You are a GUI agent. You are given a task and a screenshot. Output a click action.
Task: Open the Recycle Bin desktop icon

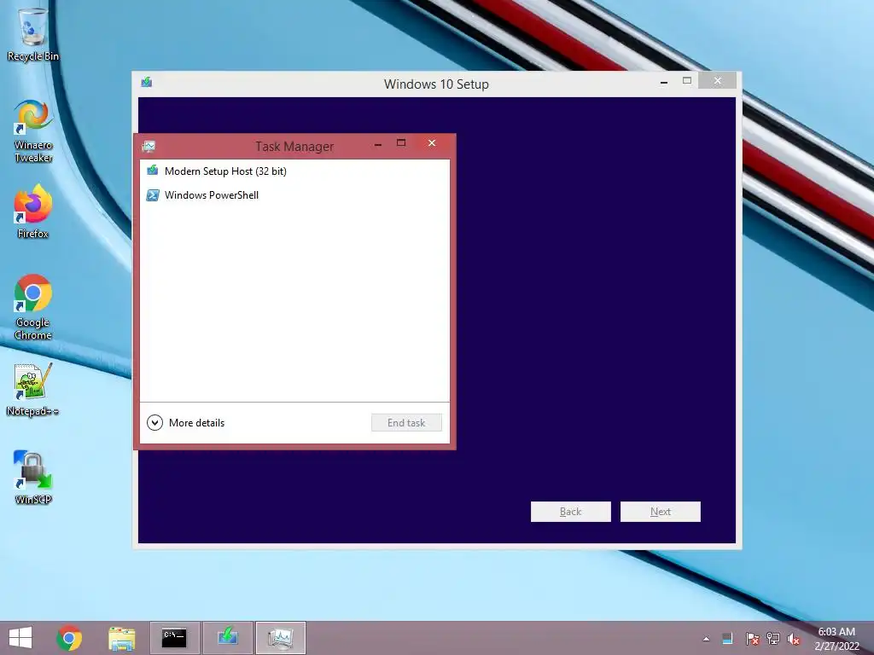[x=33, y=34]
